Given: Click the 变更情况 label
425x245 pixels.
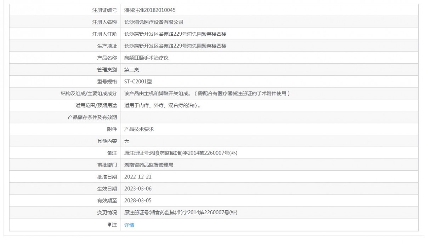Looking at the screenshot, I should pos(107,213).
